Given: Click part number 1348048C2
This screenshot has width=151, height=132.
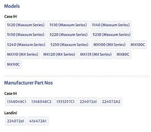Looking at the screenshot, I should (x=41, y=102).
